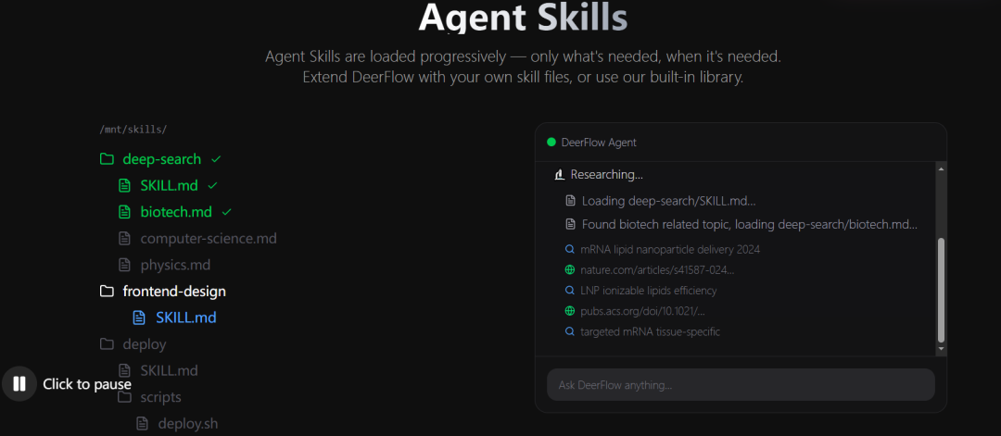Click the checkmark beside green SKILL.md
The width and height of the screenshot is (1001, 436).
click(212, 185)
